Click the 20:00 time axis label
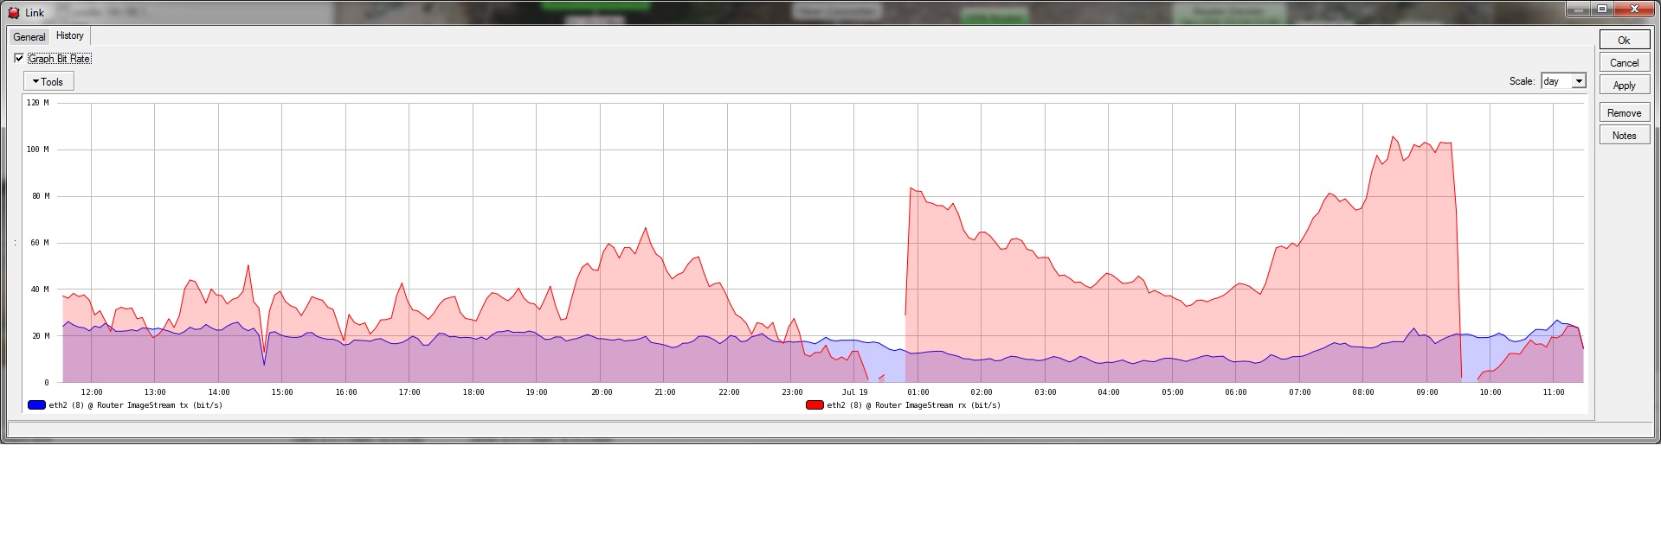Image resolution: width=1661 pixels, height=560 pixels. (x=601, y=392)
